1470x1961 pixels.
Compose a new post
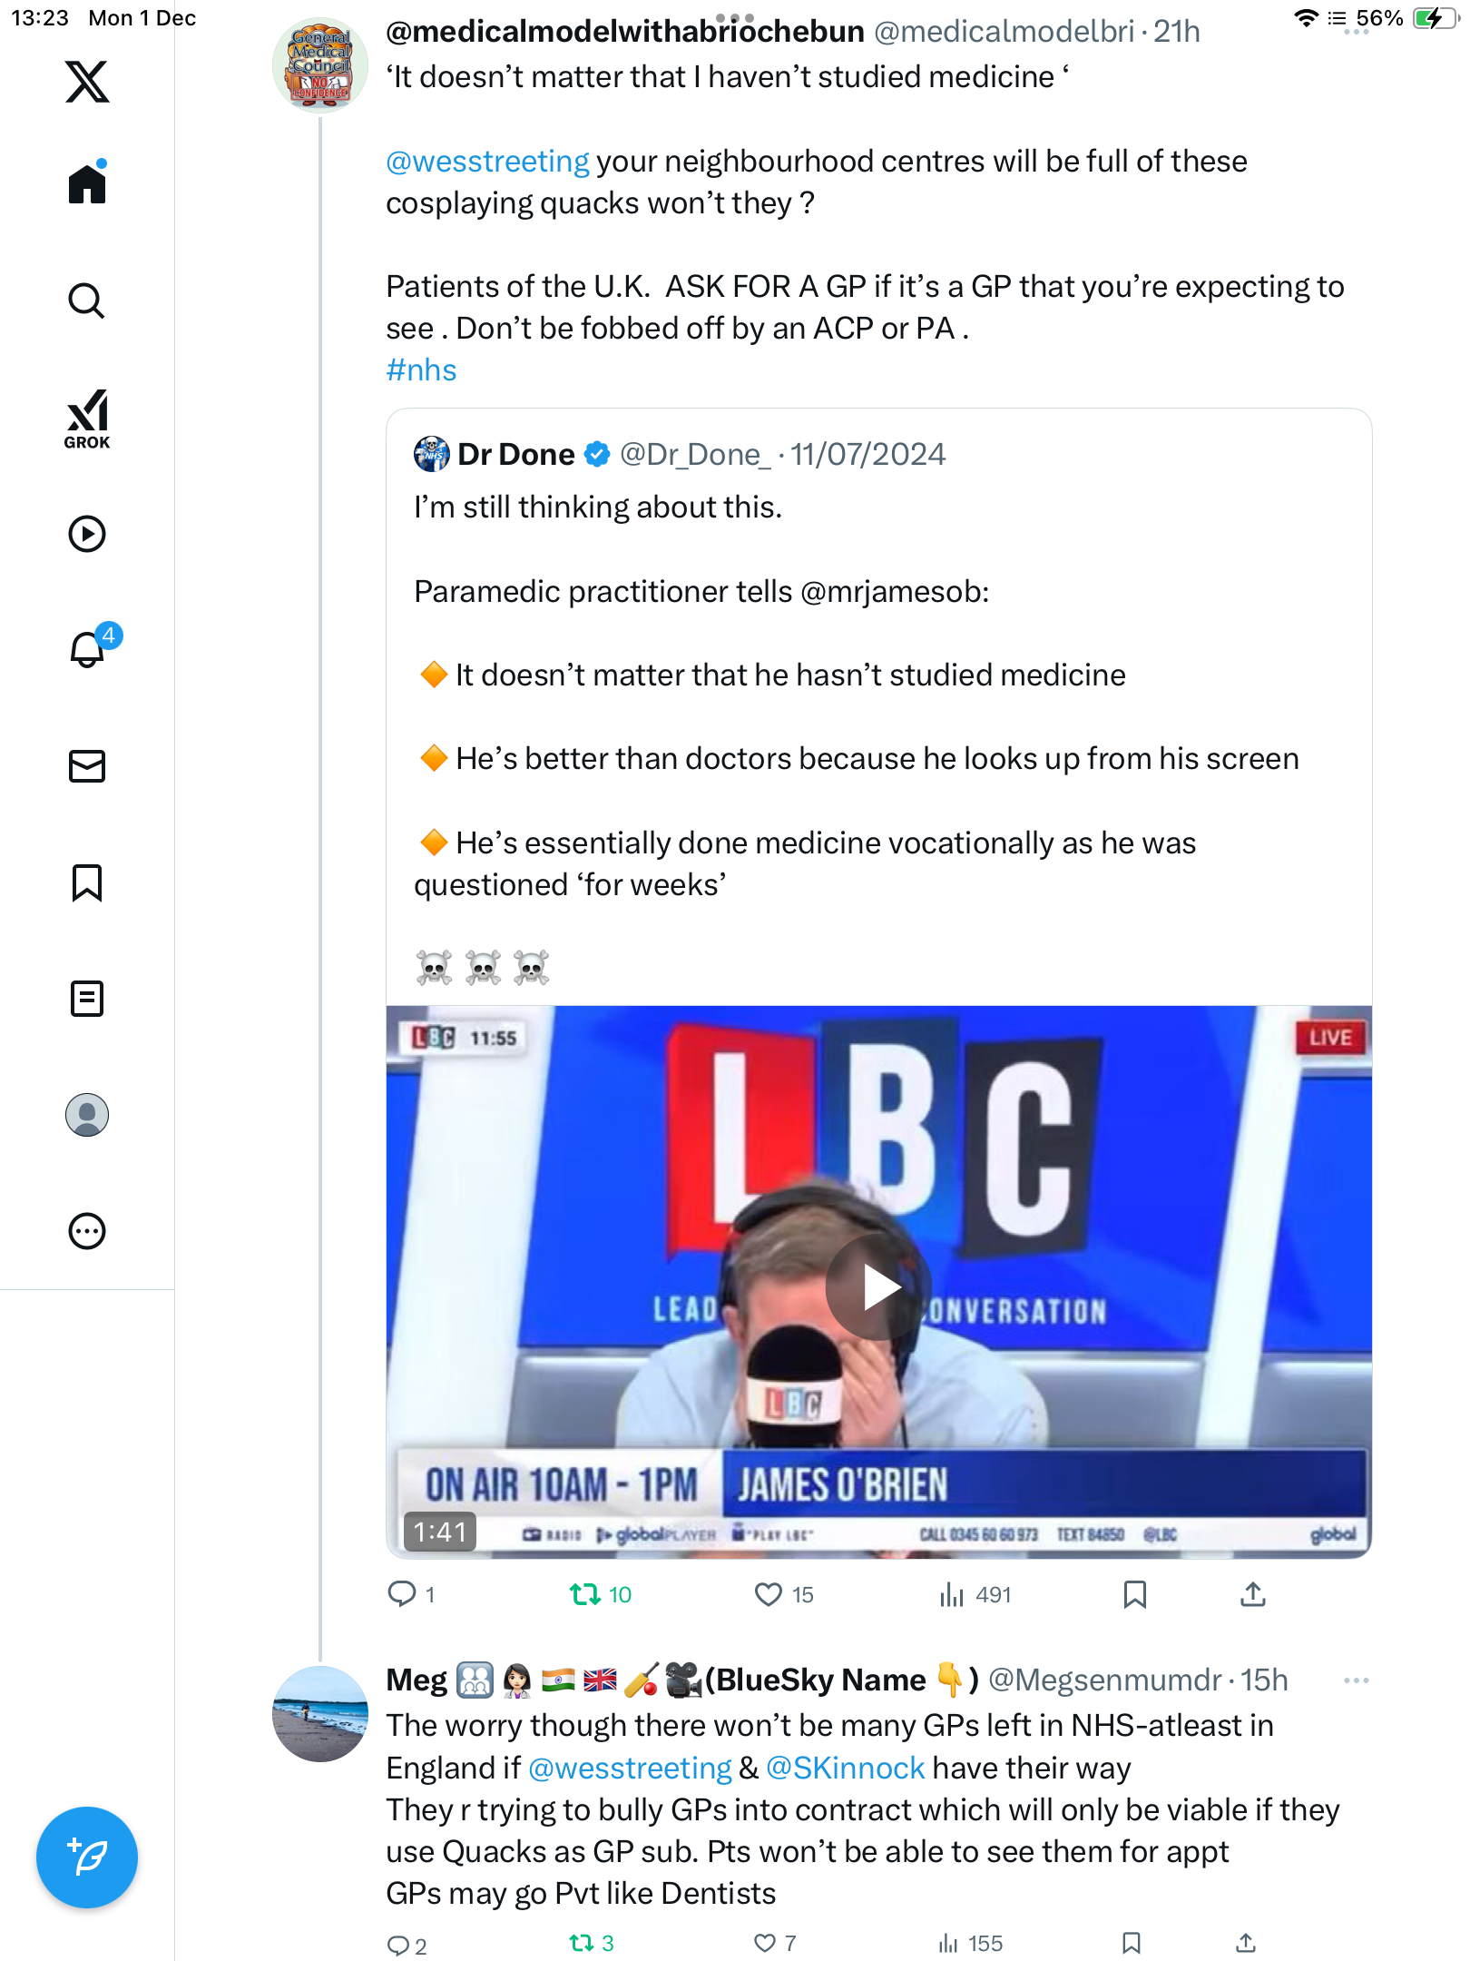pos(87,1858)
